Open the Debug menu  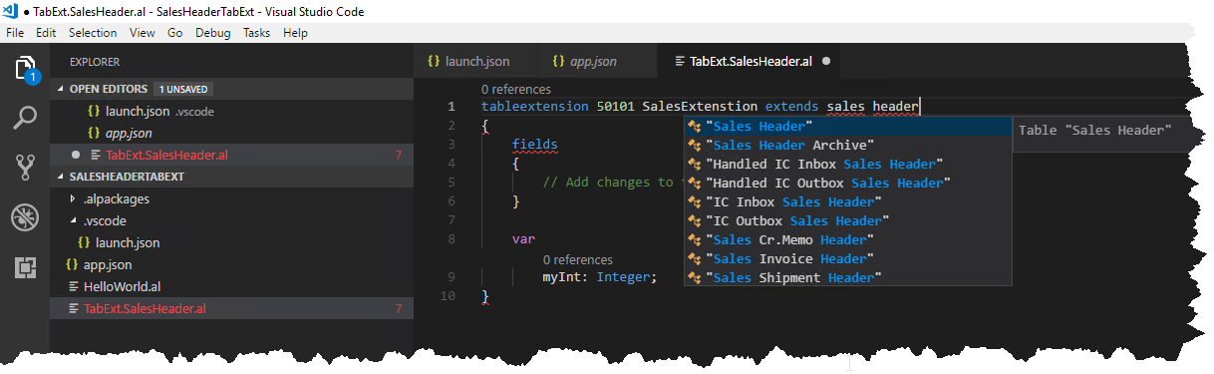pos(212,33)
